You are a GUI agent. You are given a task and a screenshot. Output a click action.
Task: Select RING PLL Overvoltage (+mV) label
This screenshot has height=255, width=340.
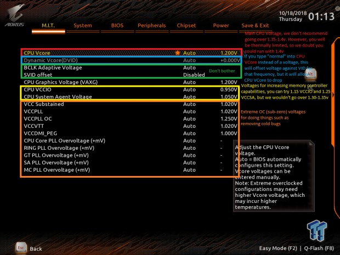pyautogui.click(x=59, y=148)
